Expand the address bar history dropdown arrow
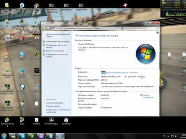 116,28
